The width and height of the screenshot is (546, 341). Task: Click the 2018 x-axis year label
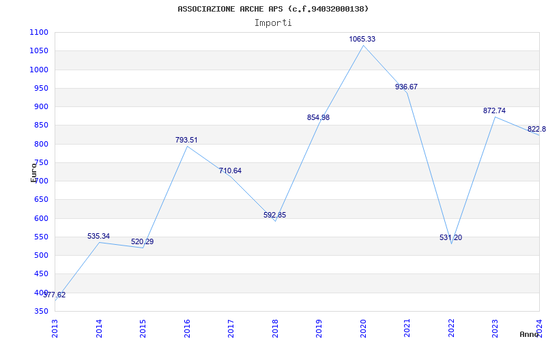275,328
